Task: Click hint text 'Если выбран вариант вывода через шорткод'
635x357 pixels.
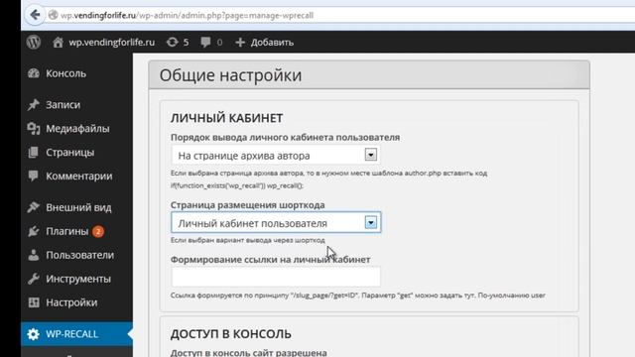Action: (x=247, y=240)
